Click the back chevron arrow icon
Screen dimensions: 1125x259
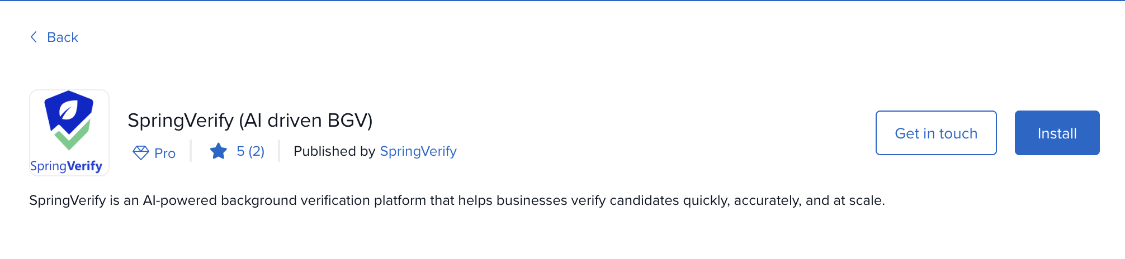pos(34,37)
